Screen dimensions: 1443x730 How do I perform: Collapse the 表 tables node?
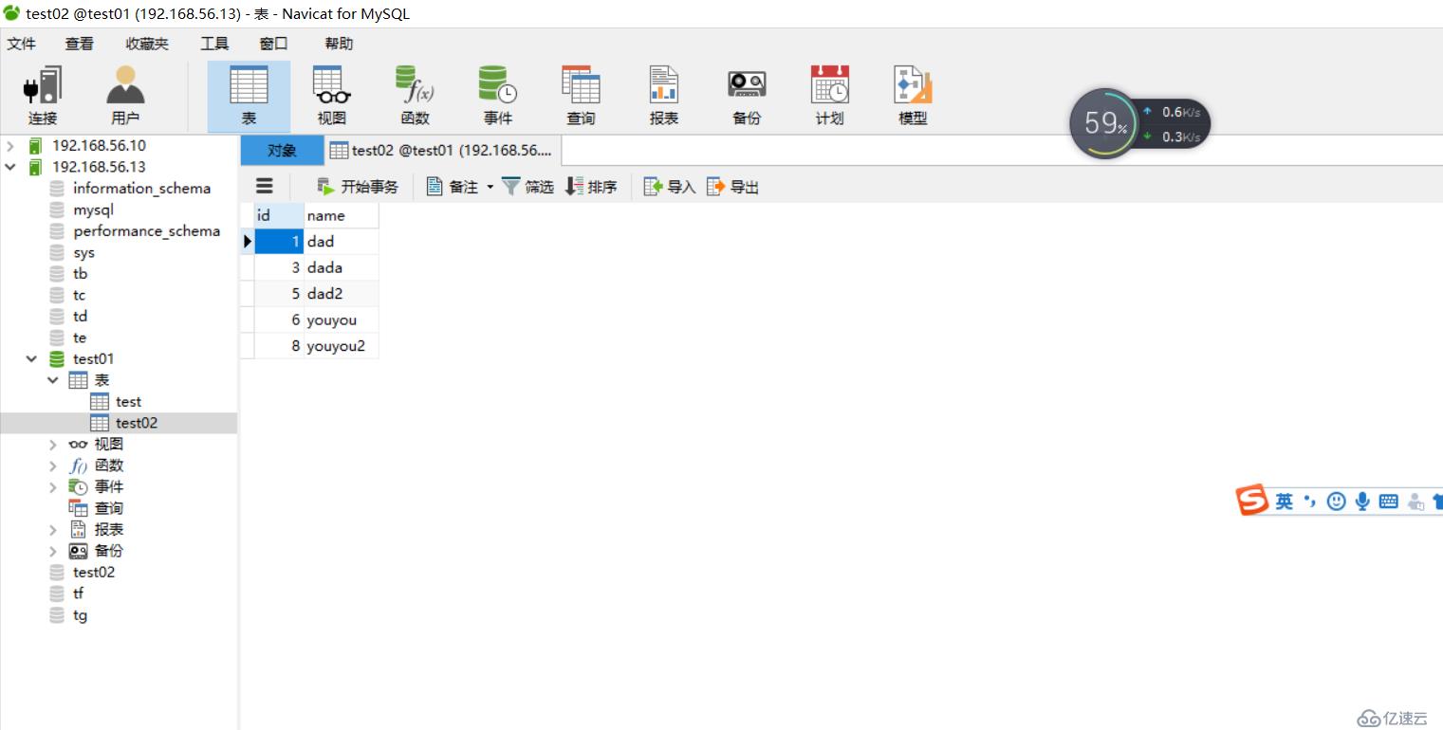53,380
